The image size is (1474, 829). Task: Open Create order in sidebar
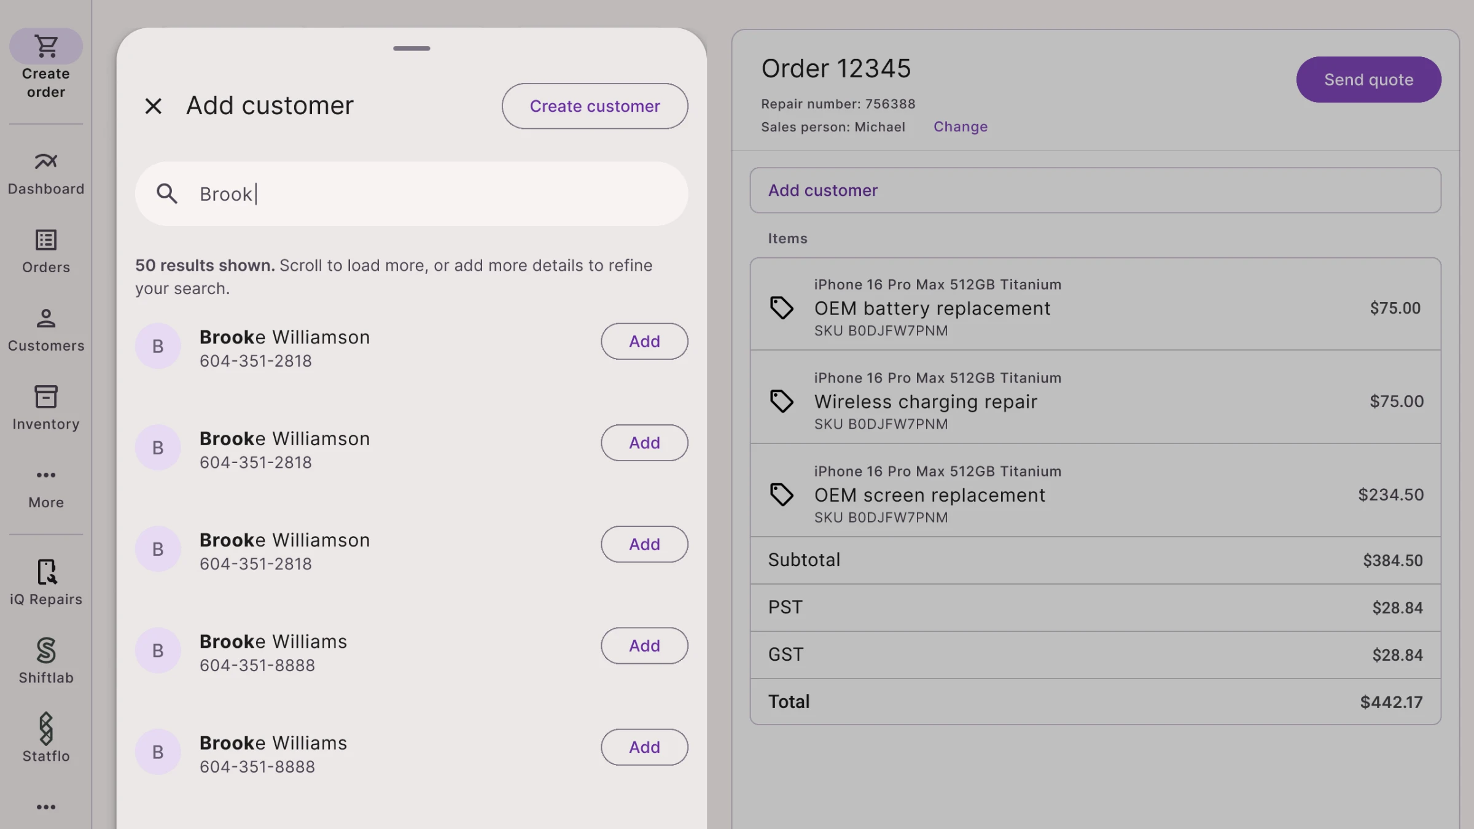(46, 64)
